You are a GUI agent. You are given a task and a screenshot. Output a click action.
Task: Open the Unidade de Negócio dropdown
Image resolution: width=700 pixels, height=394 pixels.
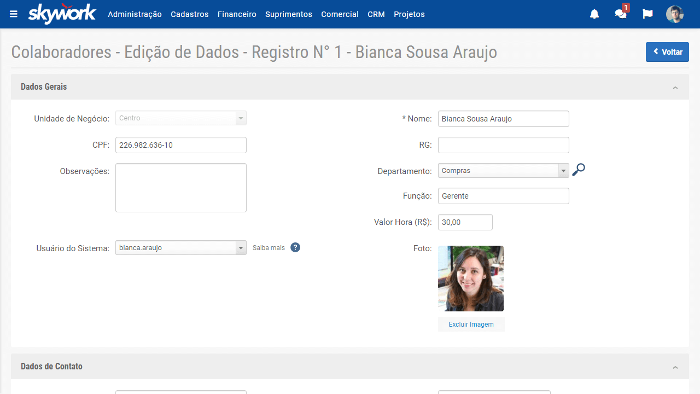(181, 118)
